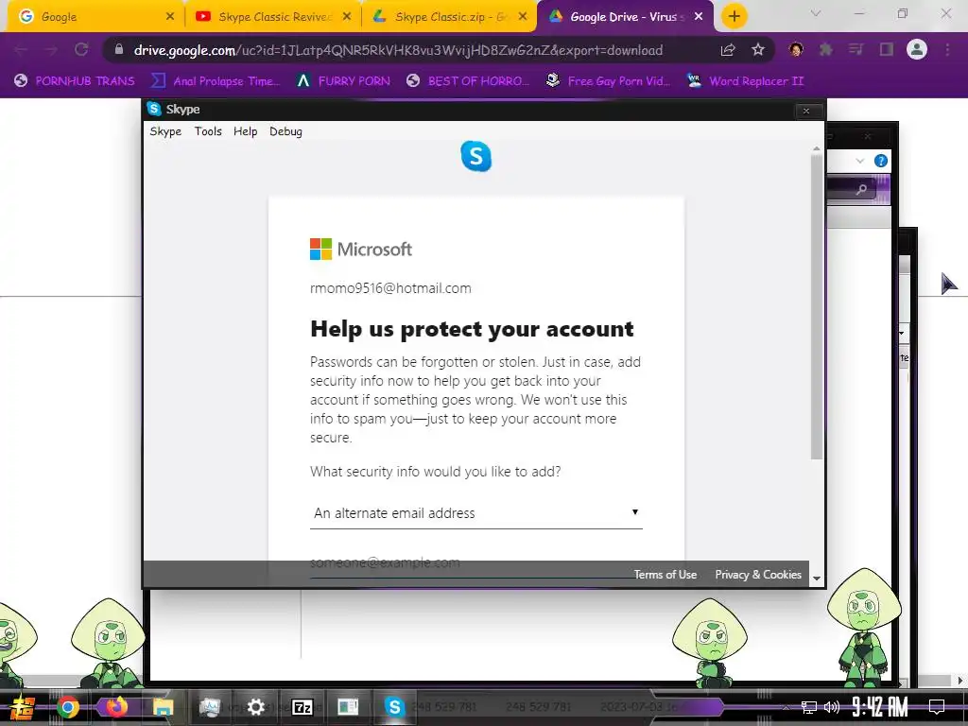968x726 pixels.
Task: Open the panel-window app icon on taskbar
Action: [348, 707]
